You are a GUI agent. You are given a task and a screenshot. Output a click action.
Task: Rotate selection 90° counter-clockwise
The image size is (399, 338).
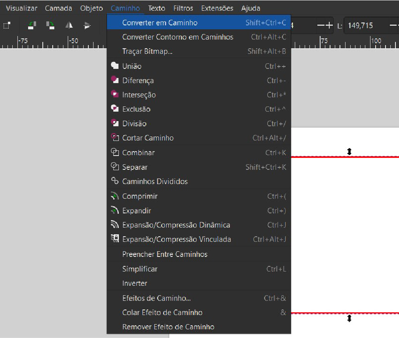pyautogui.click(x=31, y=25)
